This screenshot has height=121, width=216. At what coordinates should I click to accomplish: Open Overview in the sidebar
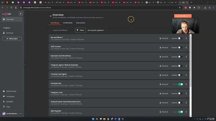coord(12,19)
